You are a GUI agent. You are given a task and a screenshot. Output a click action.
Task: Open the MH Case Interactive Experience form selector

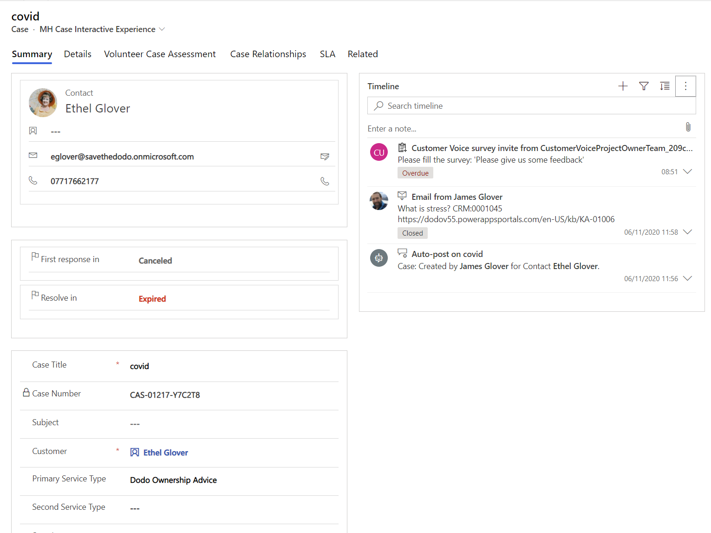click(x=102, y=29)
